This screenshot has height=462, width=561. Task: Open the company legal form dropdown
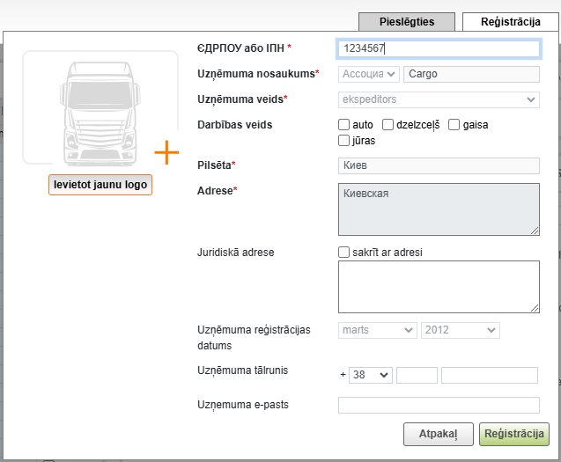(x=369, y=75)
